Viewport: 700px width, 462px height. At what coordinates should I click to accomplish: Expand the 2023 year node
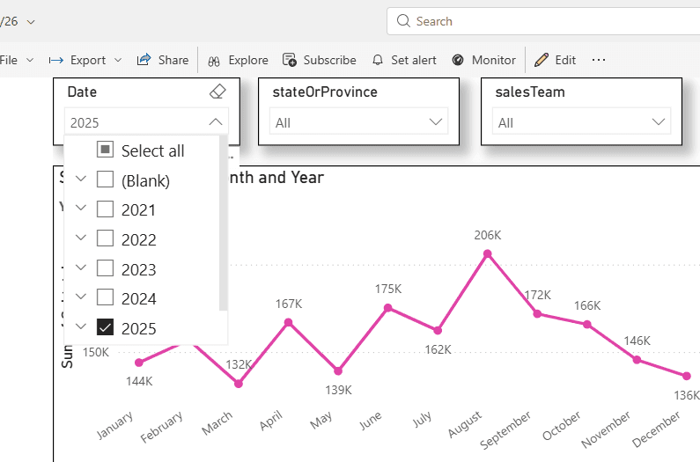pyautogui.click(x=81, y=268)
